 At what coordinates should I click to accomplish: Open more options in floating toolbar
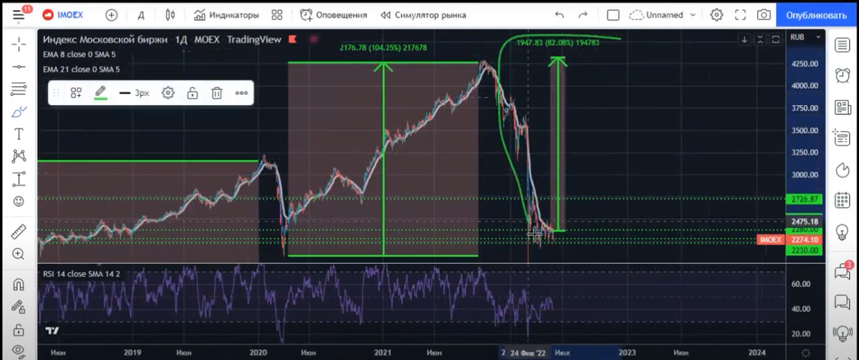pos(241,93)
